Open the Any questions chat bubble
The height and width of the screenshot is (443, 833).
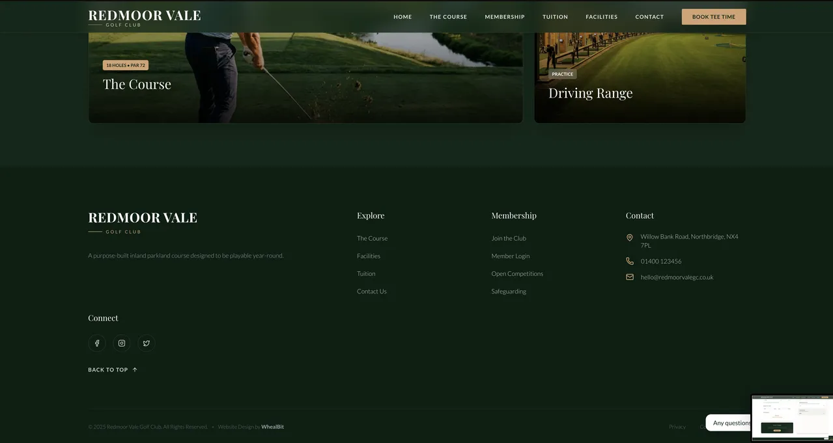[729, 423]
